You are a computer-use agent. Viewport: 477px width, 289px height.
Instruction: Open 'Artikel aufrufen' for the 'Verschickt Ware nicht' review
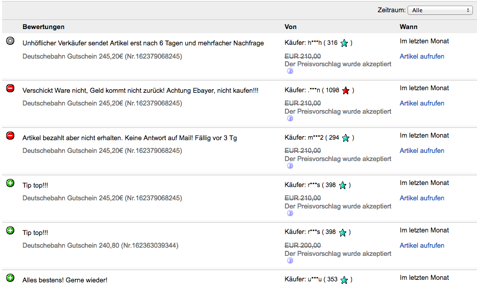click(422, 103)
